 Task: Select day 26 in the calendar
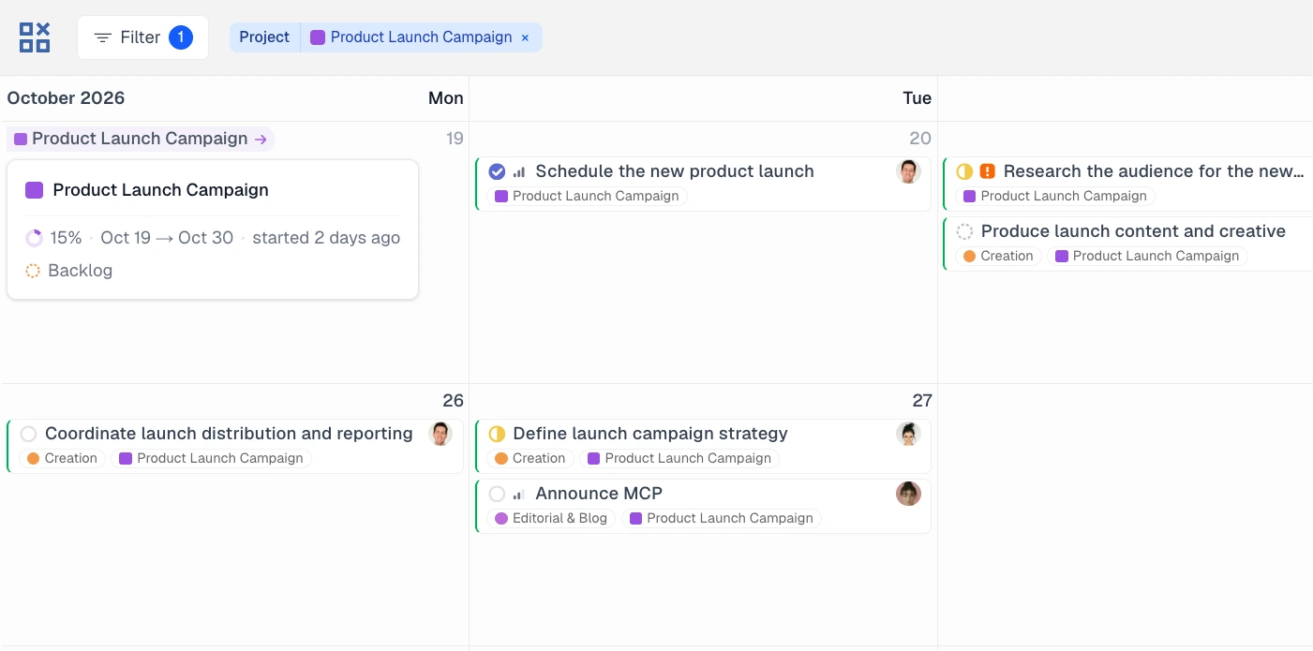[454, 401]
